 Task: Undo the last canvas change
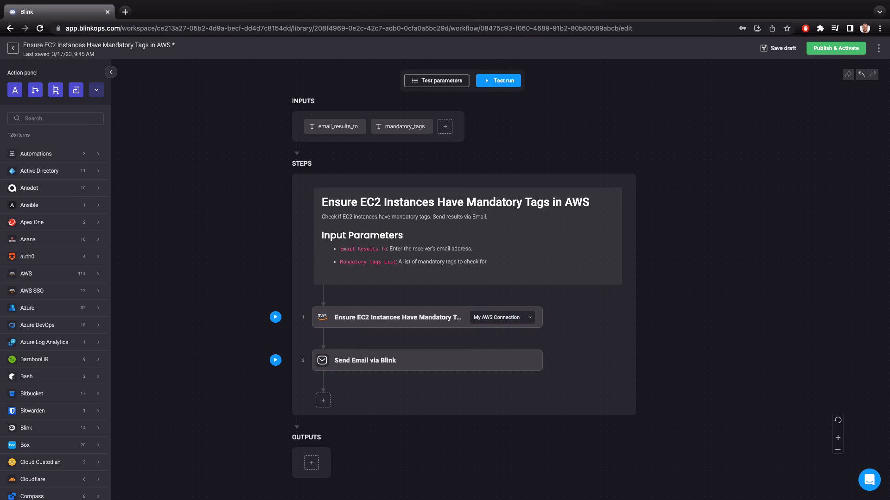pyautogui.click(x=861, y=75)
